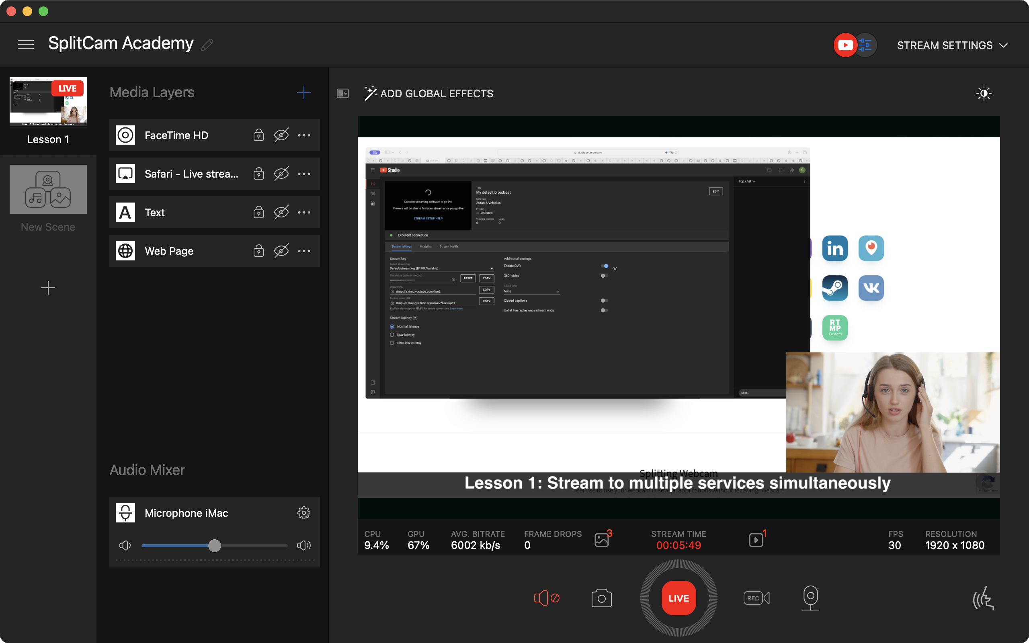Select the Lesson 1 scene thumbnail
The width and height of the screenshot is (1029, 643).
[48, 102]
